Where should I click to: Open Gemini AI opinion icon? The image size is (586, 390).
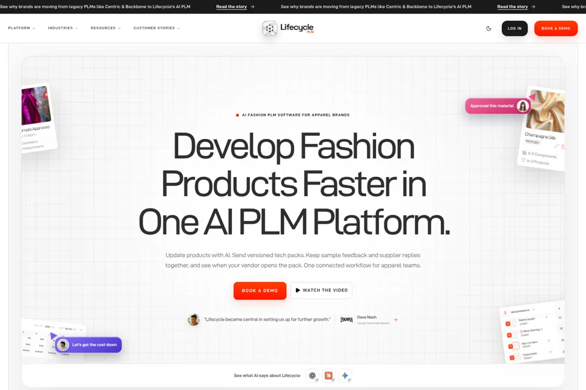(345, 375)
